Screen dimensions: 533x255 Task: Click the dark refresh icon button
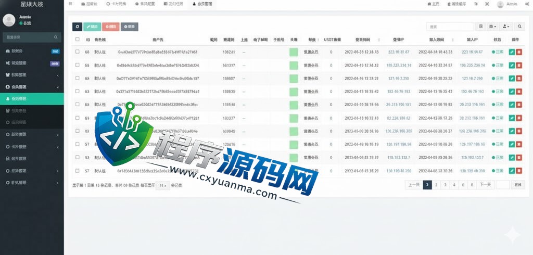[x=77, y=27]
